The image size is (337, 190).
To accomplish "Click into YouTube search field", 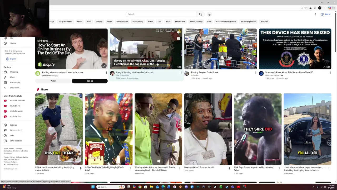I will tap(161, 14).
